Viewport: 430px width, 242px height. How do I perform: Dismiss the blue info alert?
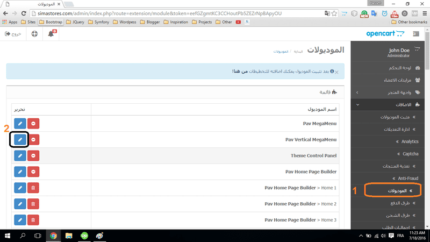click(x=336, y=72)
